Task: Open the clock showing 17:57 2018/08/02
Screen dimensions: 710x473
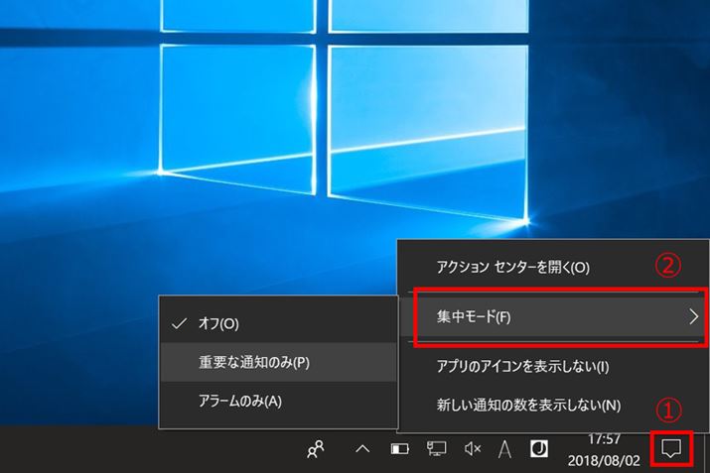Action: (x=604, y=450)
